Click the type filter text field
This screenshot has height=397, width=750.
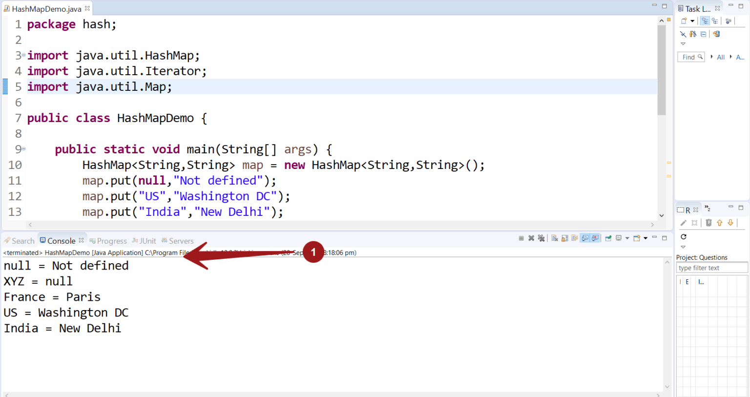point(711,268)
